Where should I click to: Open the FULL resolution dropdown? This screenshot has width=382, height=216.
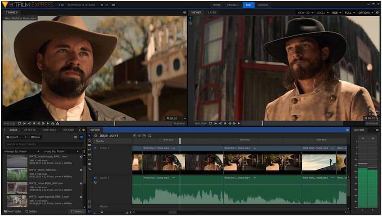pyautogui.click(x=350, y=13)
